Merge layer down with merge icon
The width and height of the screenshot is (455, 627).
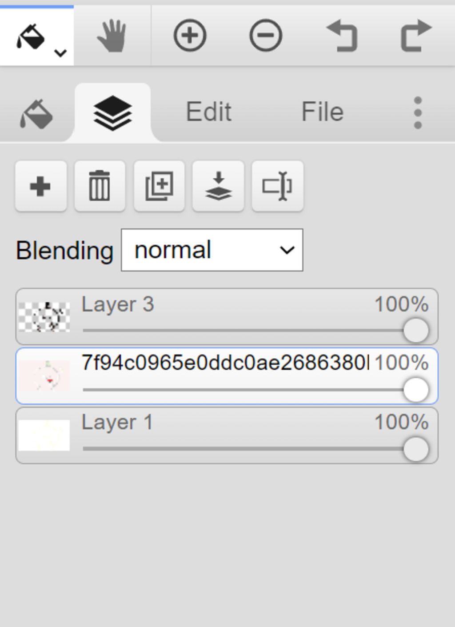(x=218, y=186)
